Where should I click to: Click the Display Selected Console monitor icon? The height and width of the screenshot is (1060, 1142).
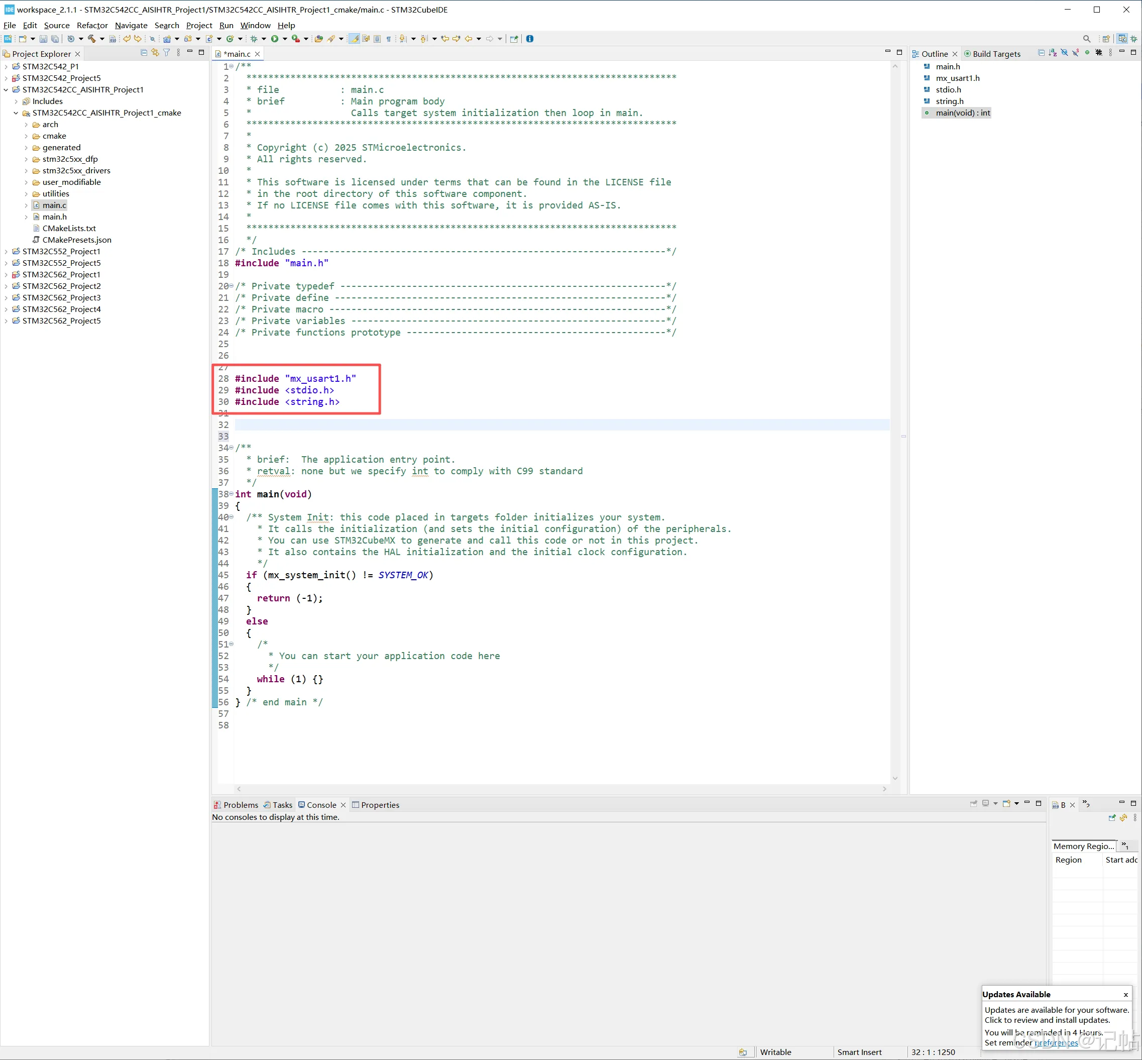click(x=985, y=804)
